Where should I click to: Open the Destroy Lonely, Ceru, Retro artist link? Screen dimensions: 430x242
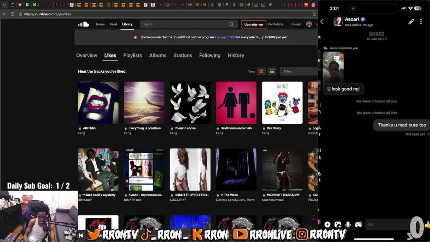pos(235,200)
